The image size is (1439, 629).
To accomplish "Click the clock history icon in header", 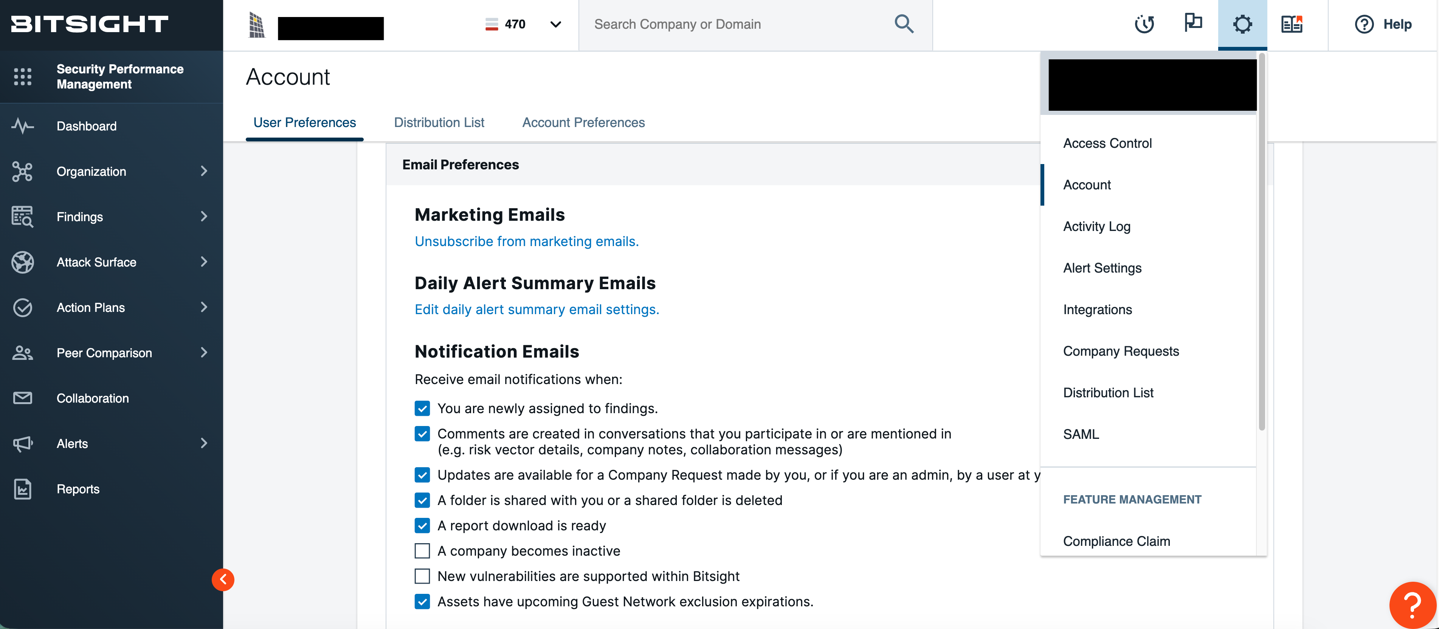I will [x=1143, y=24].
